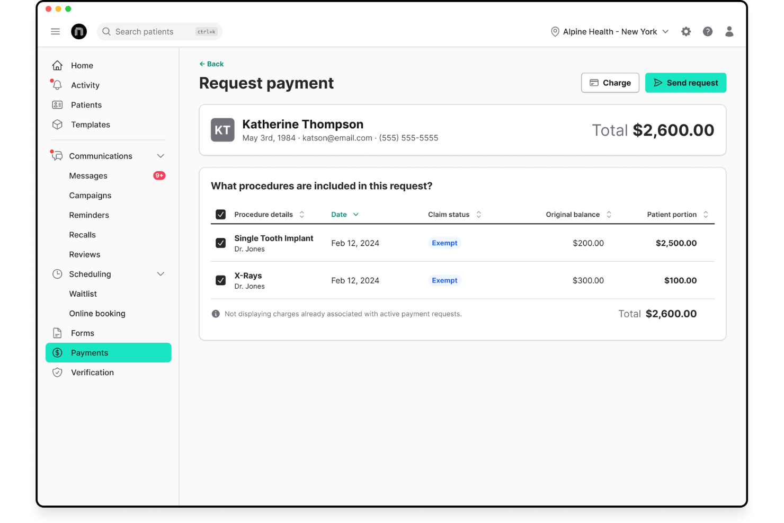
Task: Open Forms in sidebar
Action: (109, 333)
